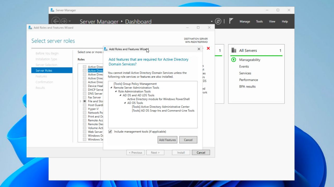Image resolution: width=334 pixels, height=187 pixels.
Task: Open the Help menu
Action: pos(285,22)
